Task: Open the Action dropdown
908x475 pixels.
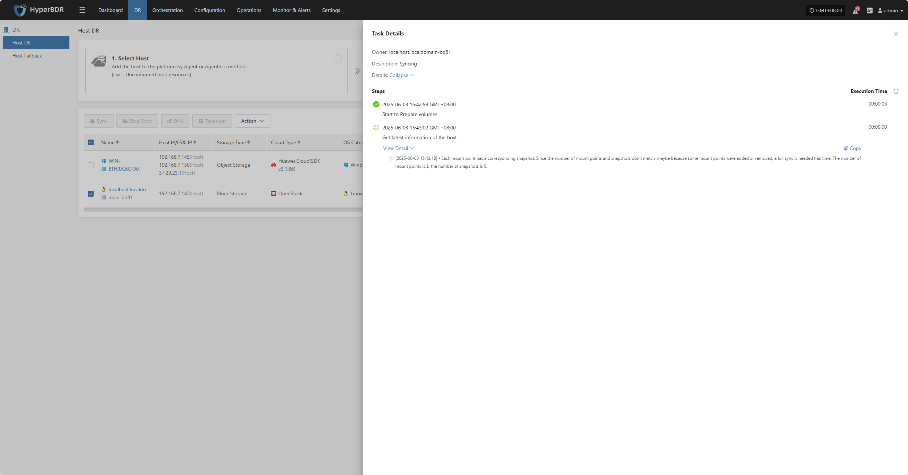Action: [252, 121]
